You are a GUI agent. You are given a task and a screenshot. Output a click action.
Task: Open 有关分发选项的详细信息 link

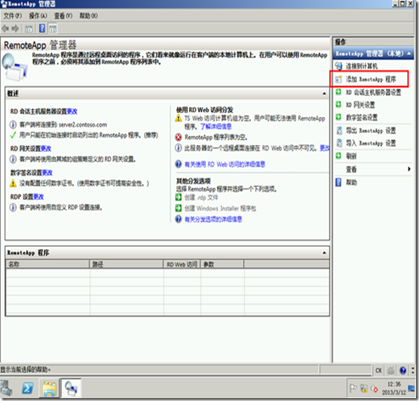[213, 219]
